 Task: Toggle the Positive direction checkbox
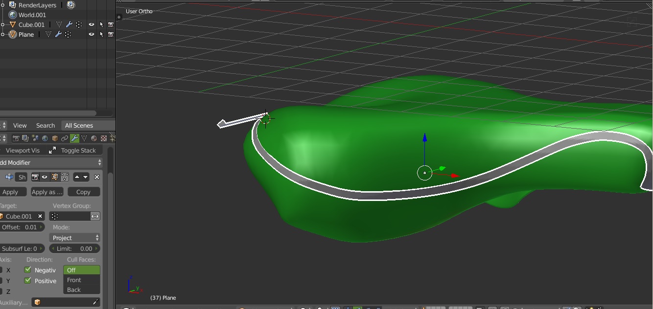click(28, 281)
